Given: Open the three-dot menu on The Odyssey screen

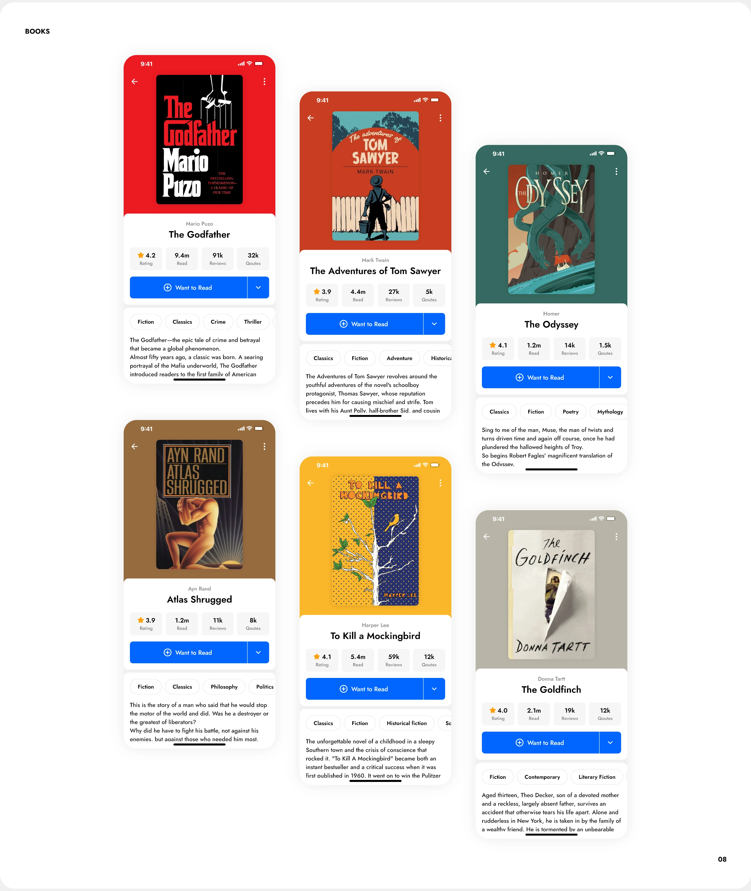Looking at the screenshot, I should [616, 171].
